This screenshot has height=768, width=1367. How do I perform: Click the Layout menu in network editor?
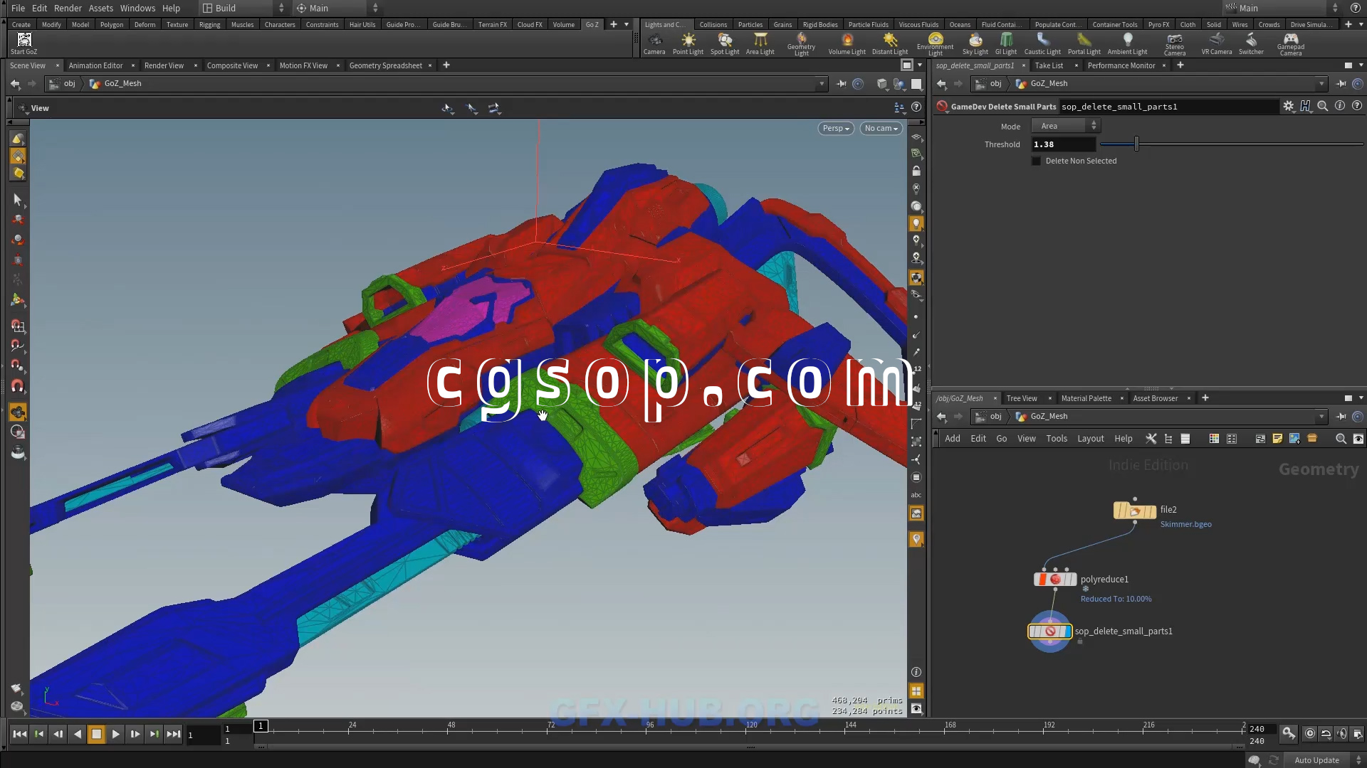point(1090,439)
